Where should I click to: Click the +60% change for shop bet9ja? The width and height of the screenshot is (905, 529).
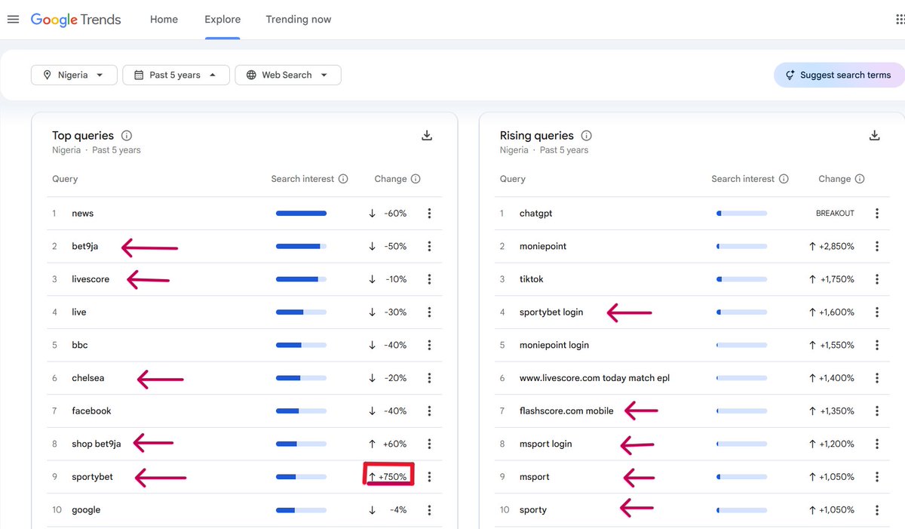tap(388, 444)
